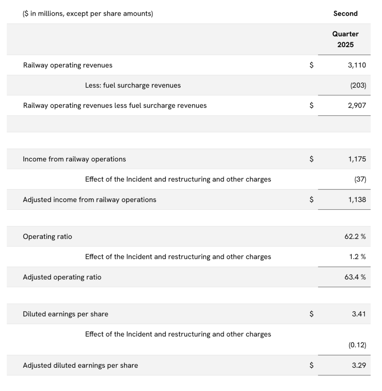
Task: Click the 63.4 % adjusted ratio value
Action: [355, 277]
